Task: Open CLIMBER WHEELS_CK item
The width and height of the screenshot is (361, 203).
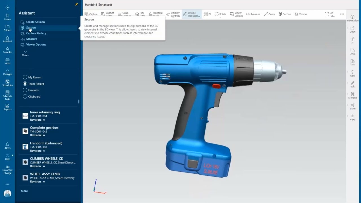Action: (48, 162)
